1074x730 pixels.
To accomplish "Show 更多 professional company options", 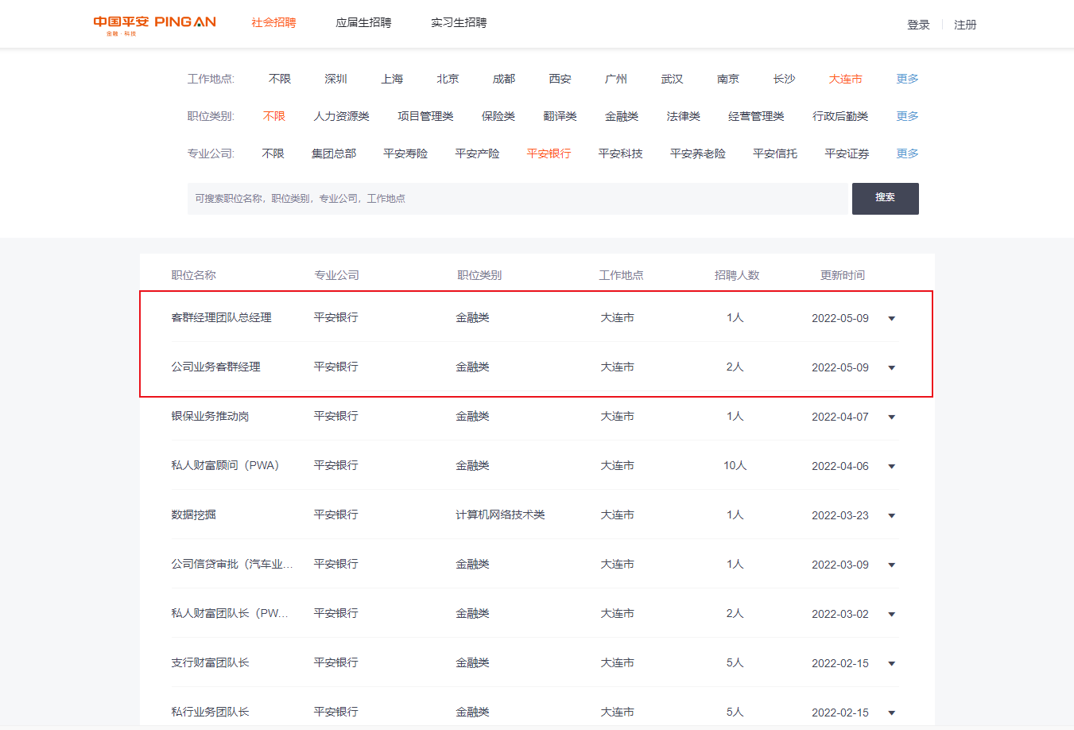I will pos(907,153).
